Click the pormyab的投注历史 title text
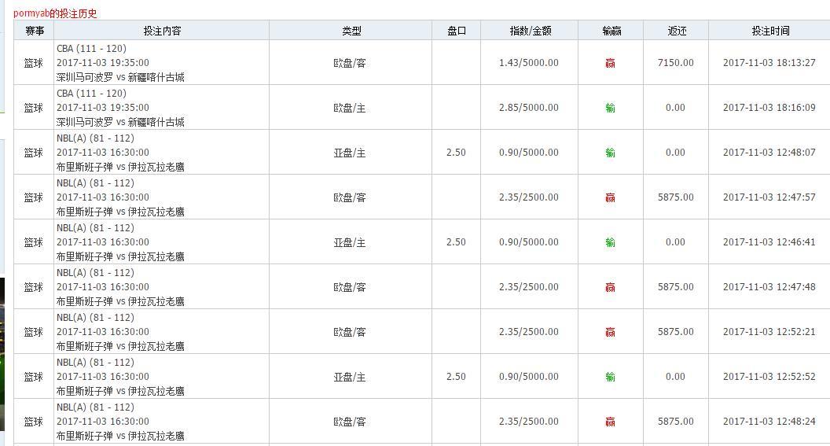 [x=55, y=13]
